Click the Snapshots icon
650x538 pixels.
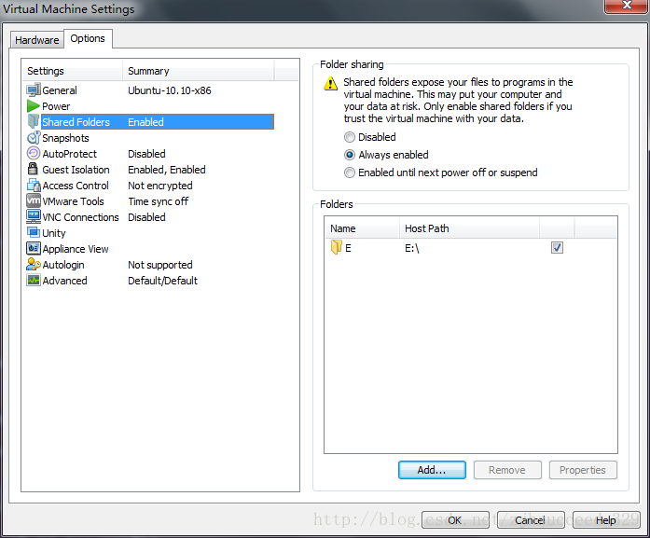click(x=34, y=138)
